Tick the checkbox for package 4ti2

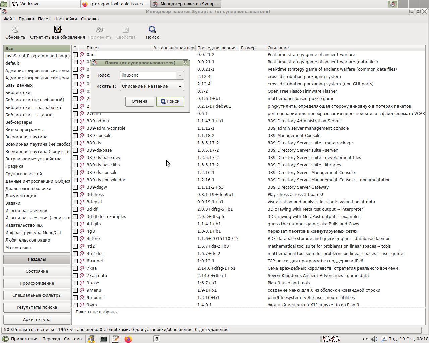75,246
